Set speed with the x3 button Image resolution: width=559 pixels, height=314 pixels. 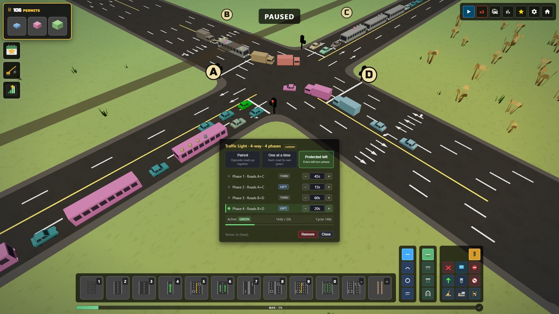tap(482, 12)
